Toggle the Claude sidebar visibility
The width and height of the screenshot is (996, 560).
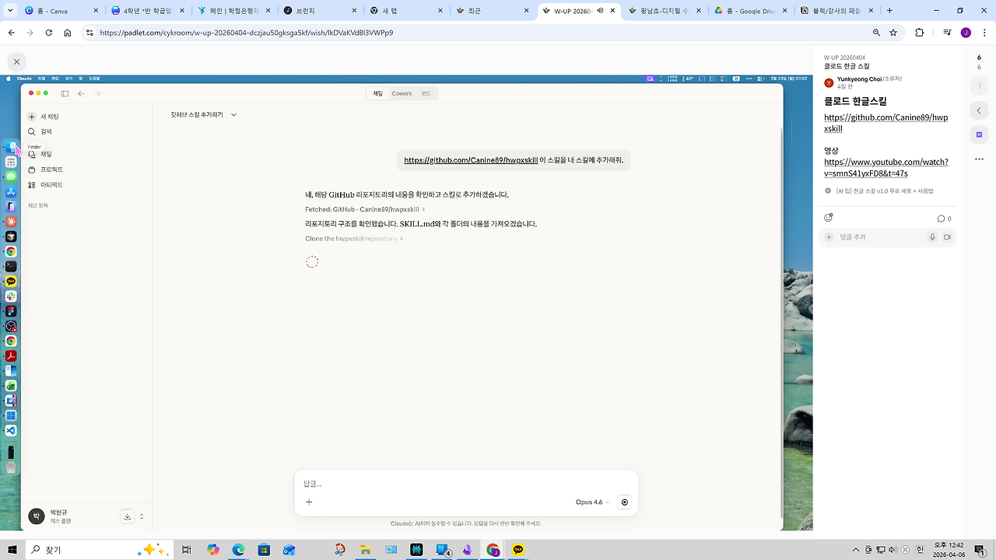65,93
